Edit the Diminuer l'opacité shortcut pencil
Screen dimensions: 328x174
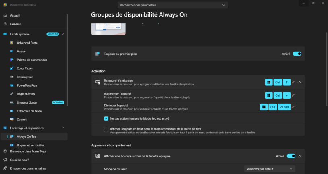point(293,107)
